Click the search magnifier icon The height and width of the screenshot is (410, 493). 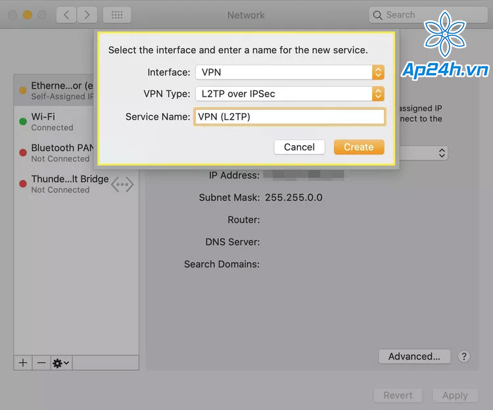click(x=377, y=15)
